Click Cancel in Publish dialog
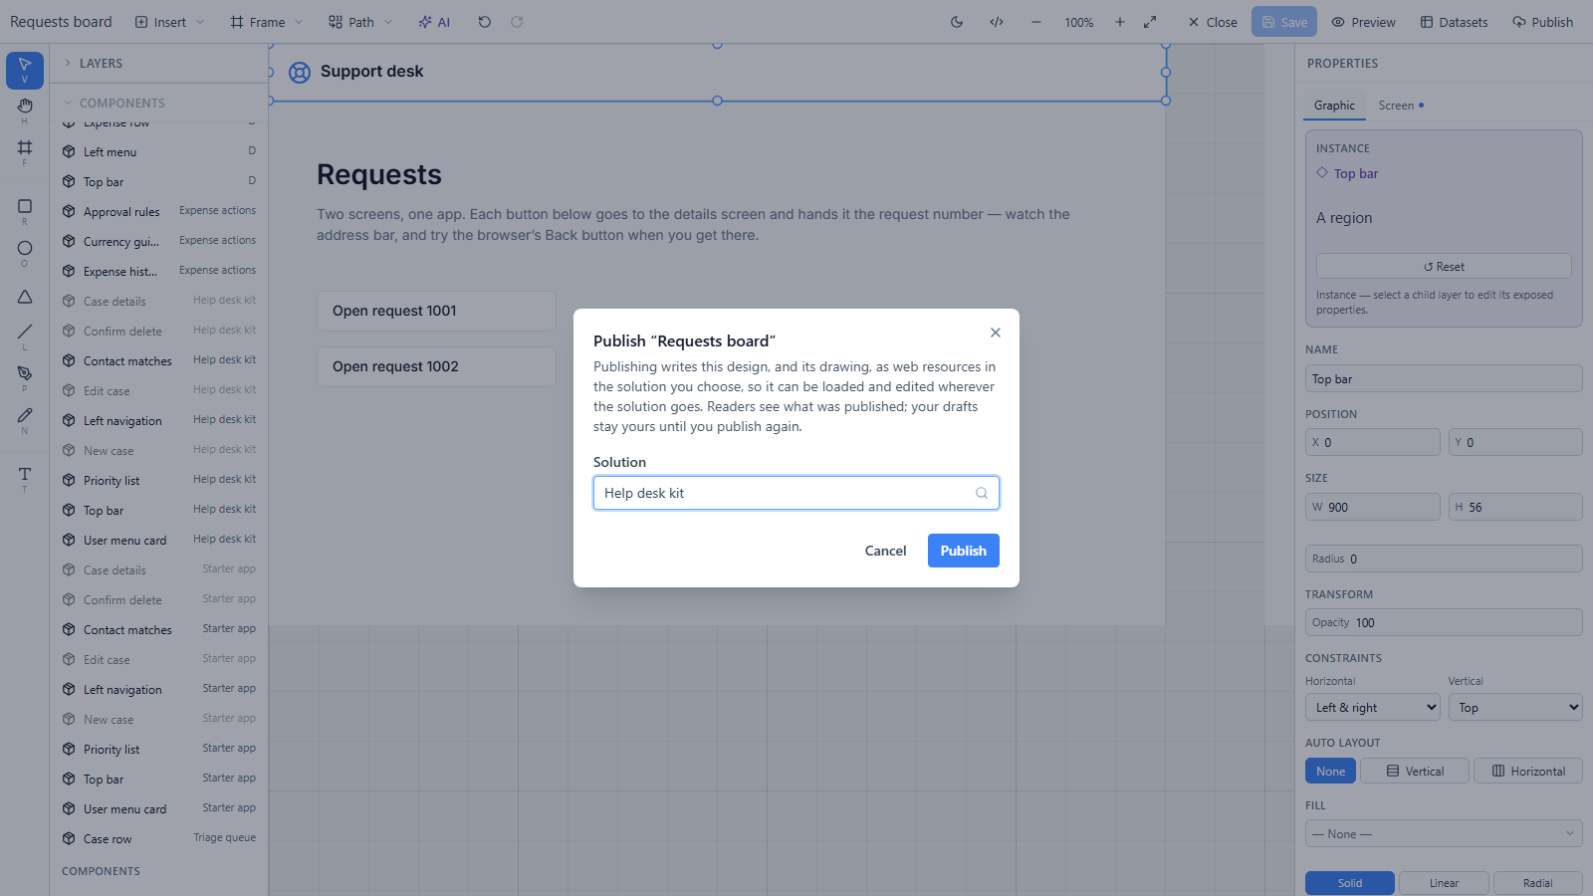Screen dimensions: 1593x896 [x=885, y=551]
